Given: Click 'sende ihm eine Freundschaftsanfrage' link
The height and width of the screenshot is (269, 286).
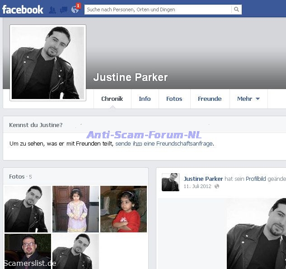Looking at the screenshot, I should (164, 144).
